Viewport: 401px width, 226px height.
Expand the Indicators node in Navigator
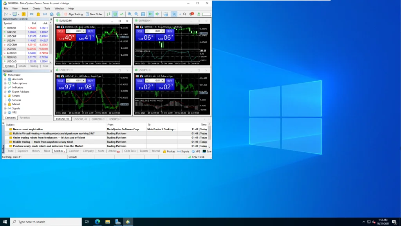5,87
